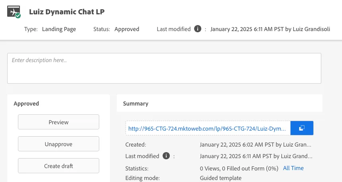The width and height of the screenshot is (342, 182).
Task: Click the Guided template editing mode value
Action: coord(220,178)
